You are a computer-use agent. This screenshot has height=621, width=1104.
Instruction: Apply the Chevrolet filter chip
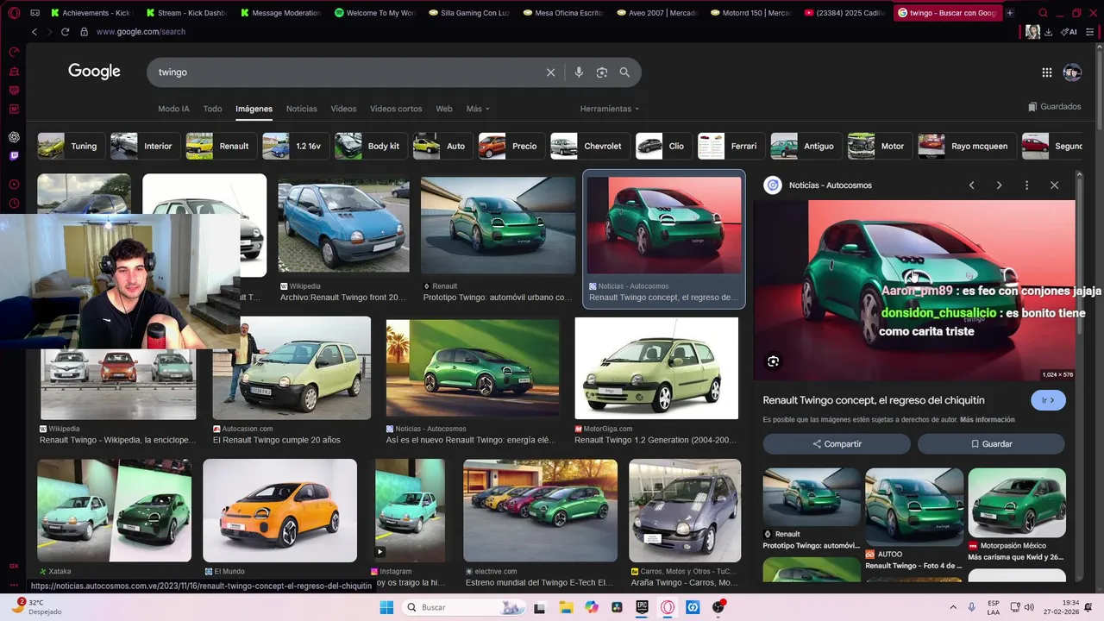pos(590,147)
